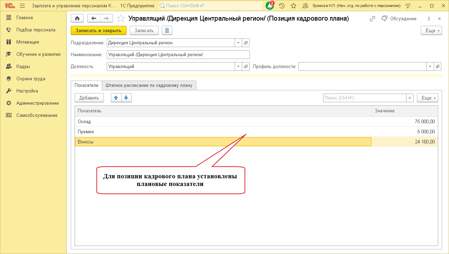Click the Профиль должности input field

click(x=363, y=67)
